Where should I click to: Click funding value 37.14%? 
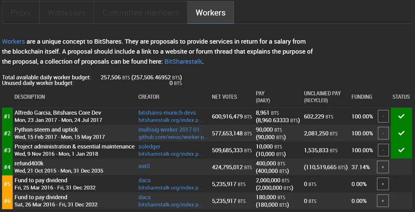point(361,167)
